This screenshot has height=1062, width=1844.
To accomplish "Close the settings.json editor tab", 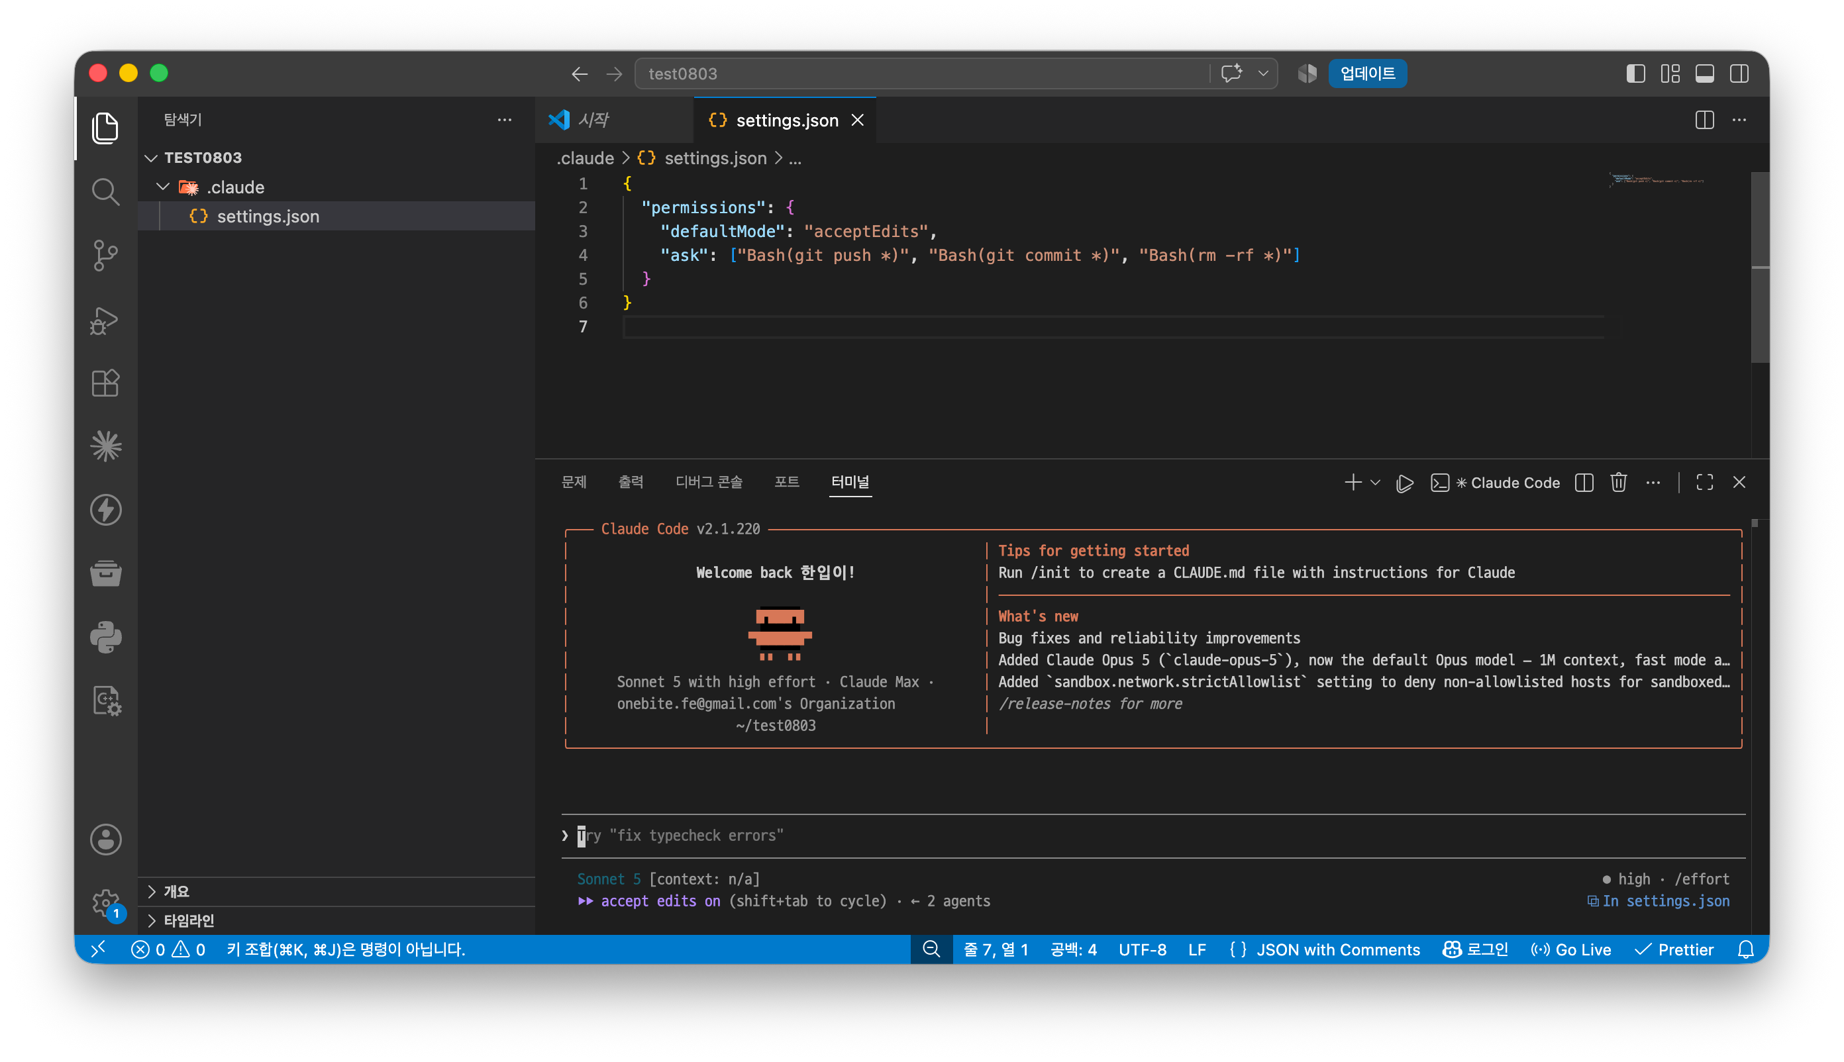I will [x=857, y=121].
